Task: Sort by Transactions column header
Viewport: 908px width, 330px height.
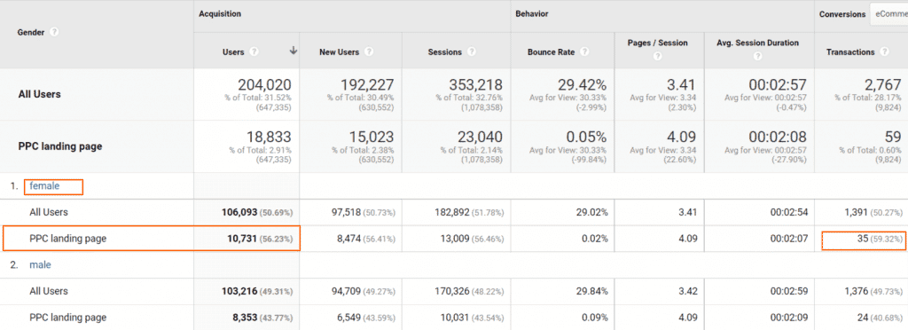Action: tap(850, 52)
